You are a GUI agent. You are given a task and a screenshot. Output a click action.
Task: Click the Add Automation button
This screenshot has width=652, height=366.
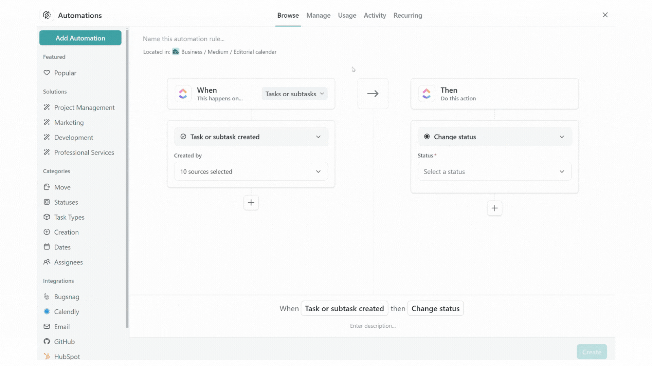(80, 38)
